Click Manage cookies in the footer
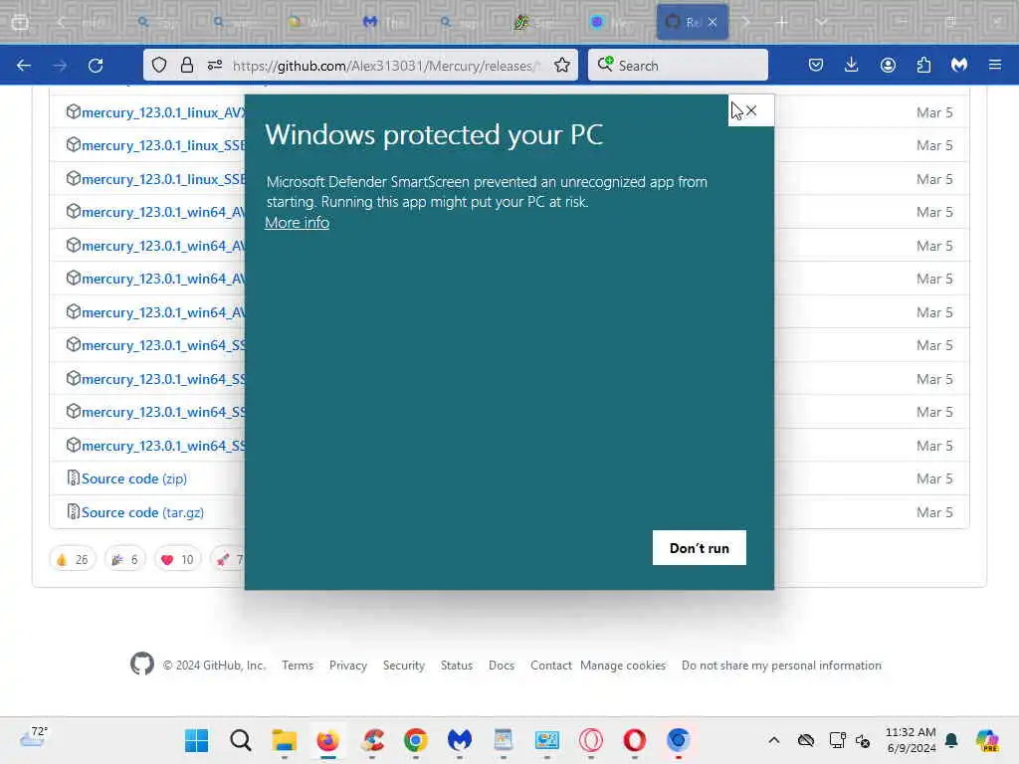 pyautogui.click(x=623, y=666)
